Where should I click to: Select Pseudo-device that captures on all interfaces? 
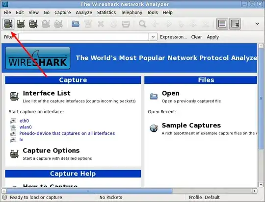point(67,133)
